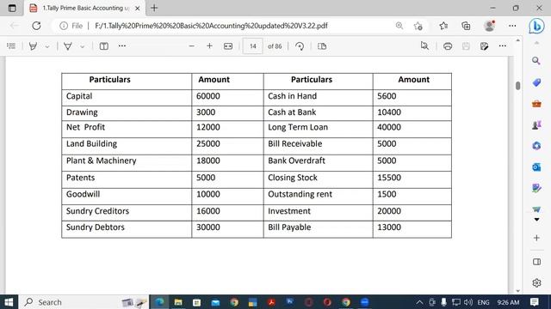
Task: Show hidden system tray icons chevron
Action: (419, 302)
